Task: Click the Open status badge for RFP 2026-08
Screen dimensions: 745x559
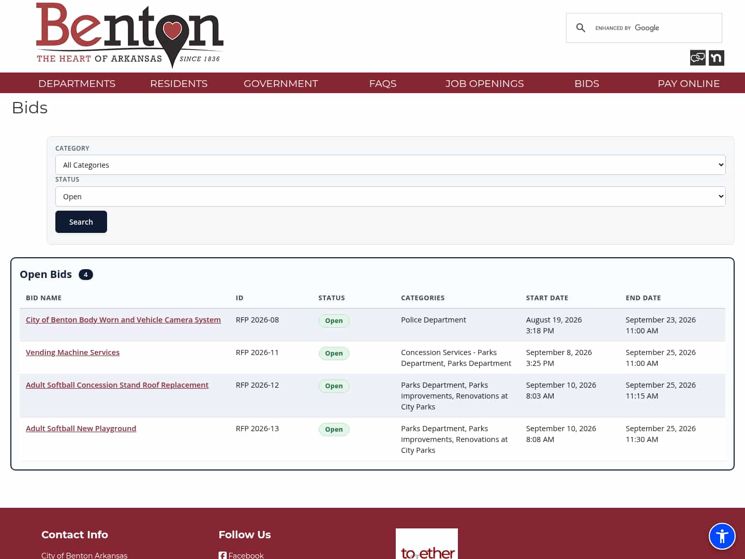Action: point(334,321)
